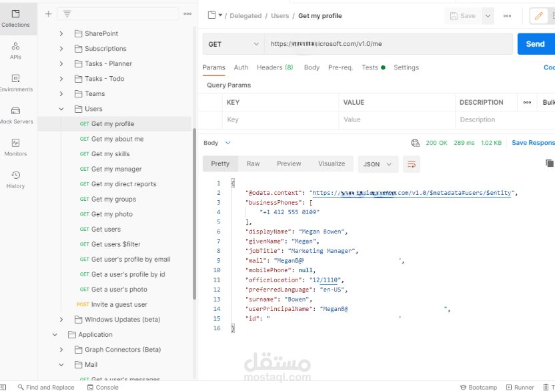Switch to the Params tab
Screen dimensions: 555x391
tap(213, 67)
